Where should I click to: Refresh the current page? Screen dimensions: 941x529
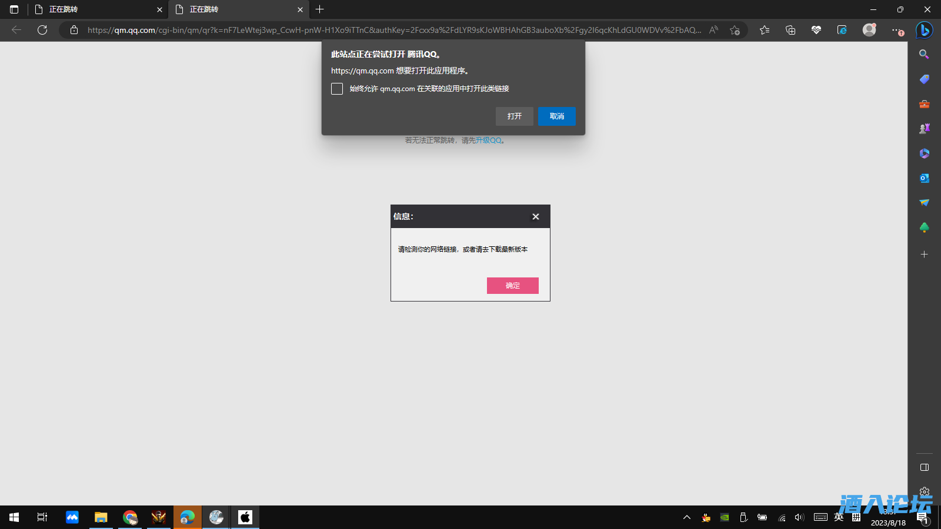point(42,30)
